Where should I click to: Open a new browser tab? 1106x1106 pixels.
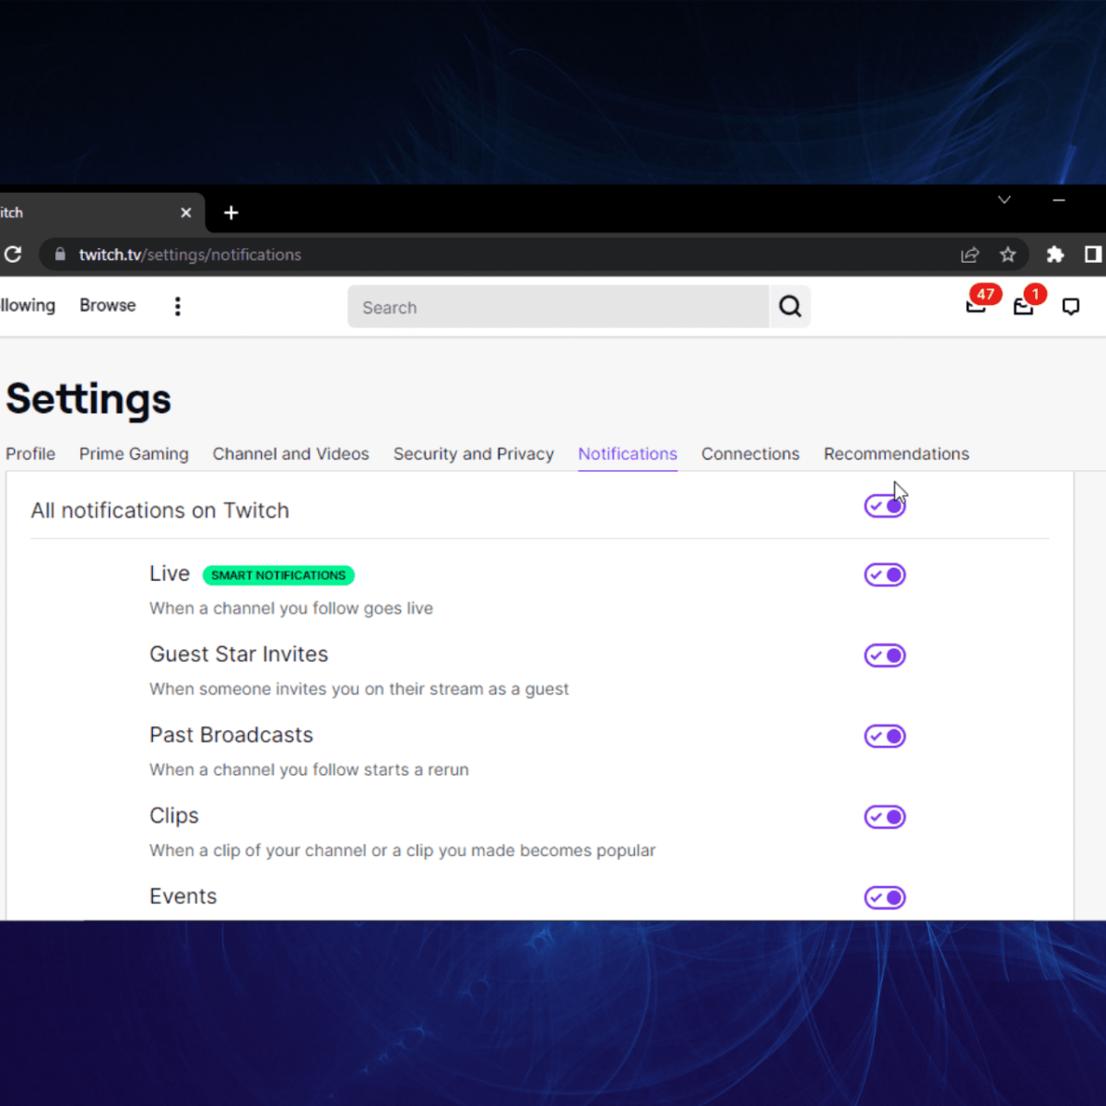[x=231, y=213]
